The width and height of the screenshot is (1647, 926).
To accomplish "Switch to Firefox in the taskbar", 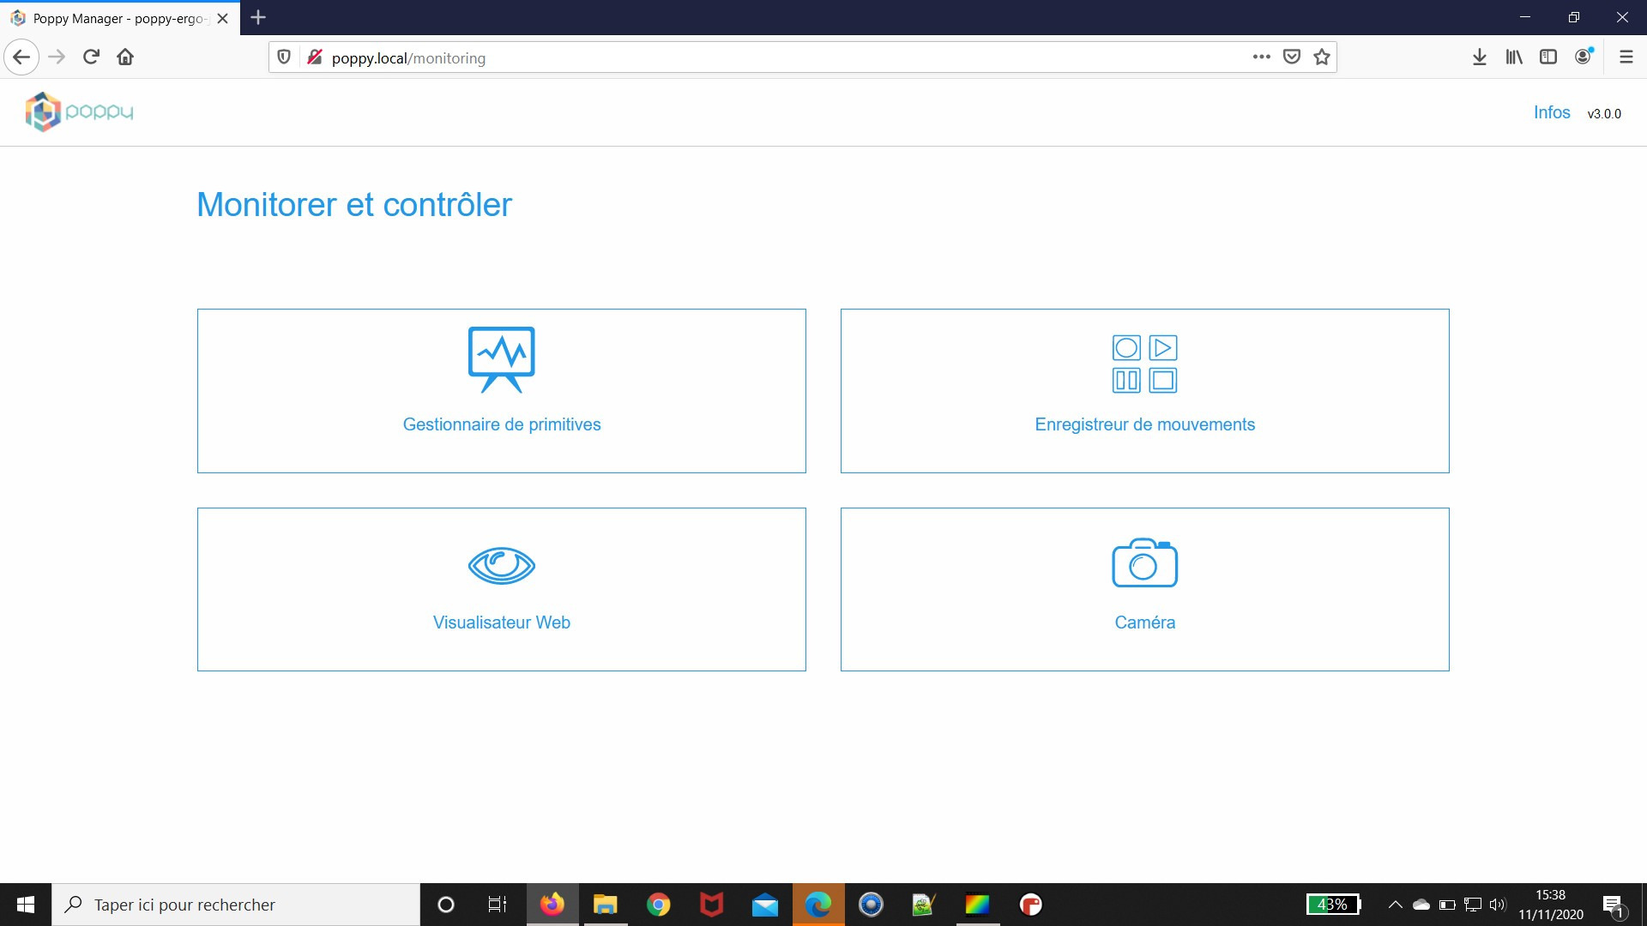I will coord(552,905).
